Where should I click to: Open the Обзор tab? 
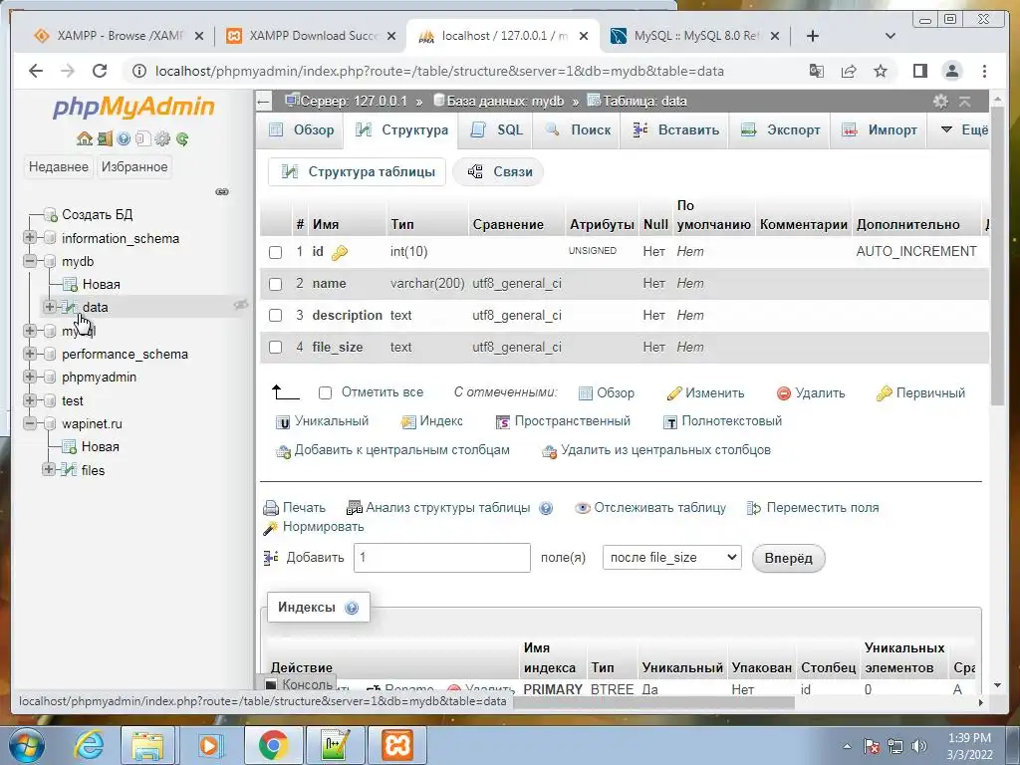point(302,130)
